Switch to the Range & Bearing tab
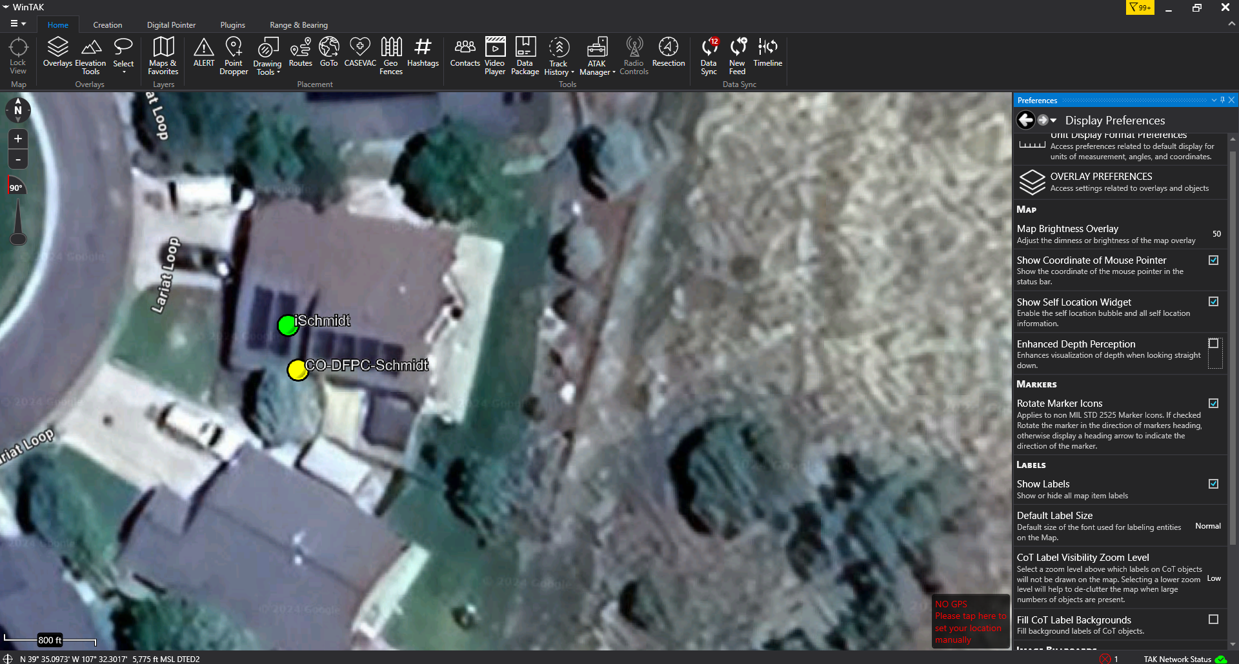This screenshot has width=1239, height=664. pyautogui.click(x=299, y=25)
